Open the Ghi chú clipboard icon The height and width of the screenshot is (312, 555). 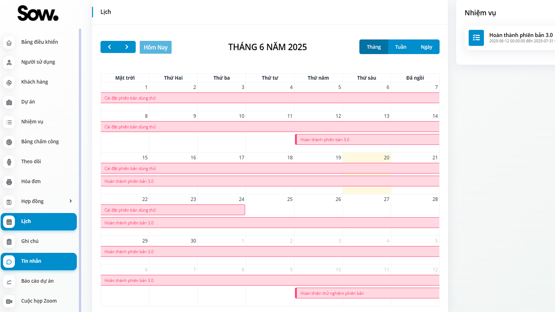(x=9, y=242)
